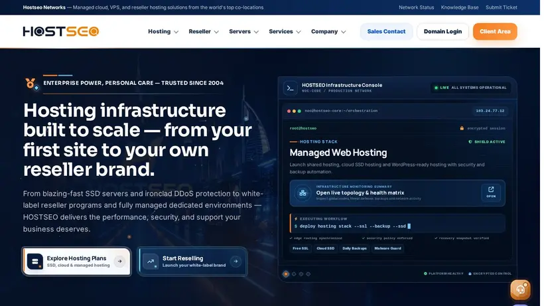Click the Executing Workflow lightning icon
This screenshot has width=544, height=306.
pos(296,219)
